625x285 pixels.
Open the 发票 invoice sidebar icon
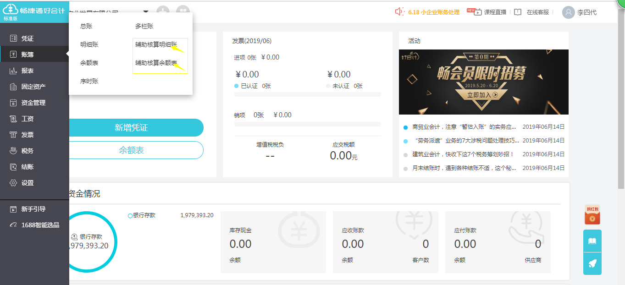13,135
